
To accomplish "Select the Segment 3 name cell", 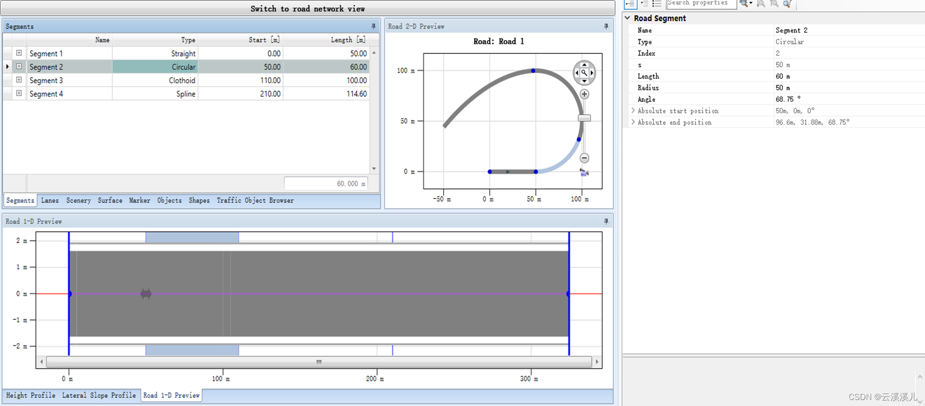I will pos(69,80).
